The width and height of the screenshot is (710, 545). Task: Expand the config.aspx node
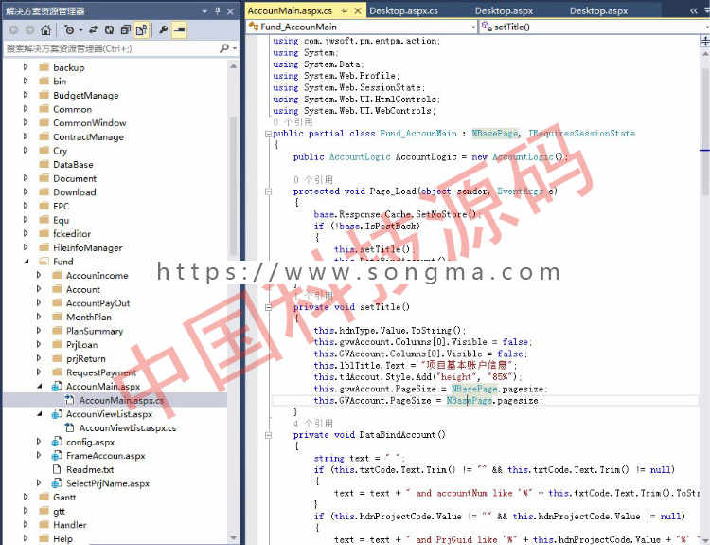point(39,442)
